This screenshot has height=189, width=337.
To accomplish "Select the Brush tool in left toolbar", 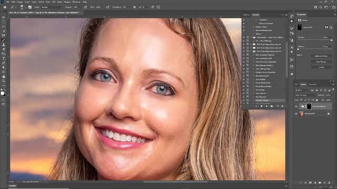I will [x=4, y=40].
